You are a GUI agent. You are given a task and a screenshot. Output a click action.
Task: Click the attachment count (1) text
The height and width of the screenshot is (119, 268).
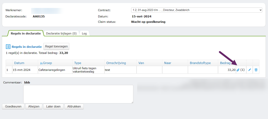242,70
